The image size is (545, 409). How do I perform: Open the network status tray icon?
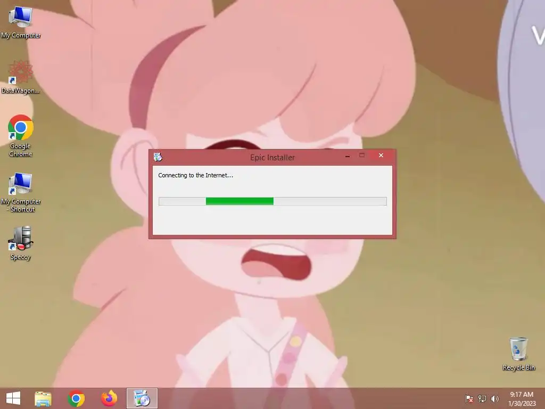click(x=482, y=398)
